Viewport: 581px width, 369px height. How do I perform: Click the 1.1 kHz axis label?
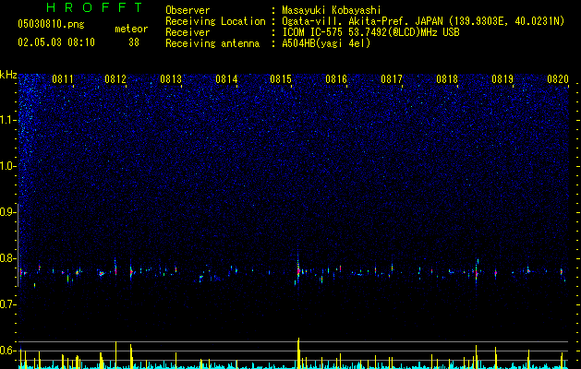[7, 120]
